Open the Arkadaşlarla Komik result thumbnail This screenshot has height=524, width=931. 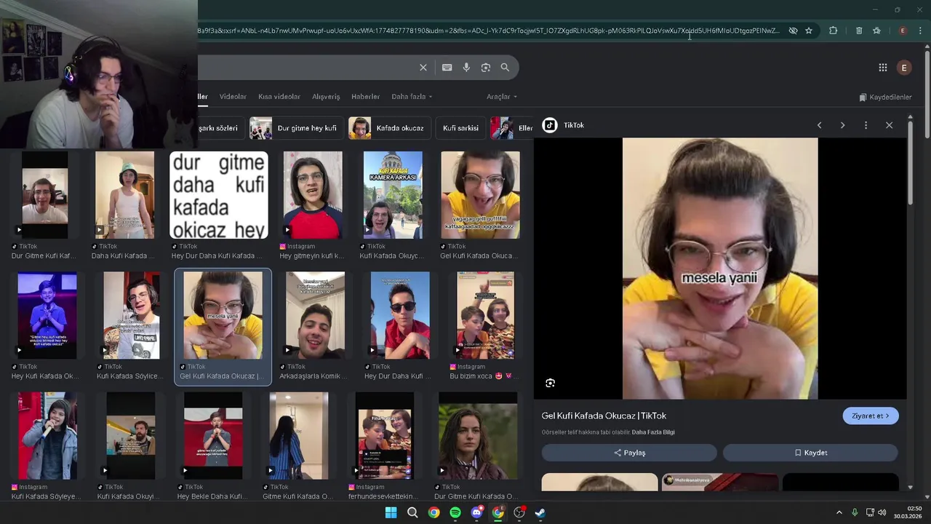(315, 315)
